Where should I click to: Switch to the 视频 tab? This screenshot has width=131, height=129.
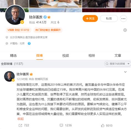[x=65, y=56]
